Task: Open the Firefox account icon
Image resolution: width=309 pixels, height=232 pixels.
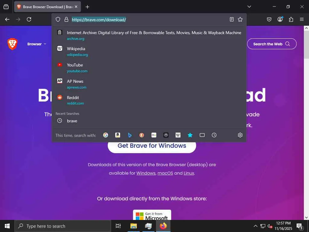Action: (280, 19)
